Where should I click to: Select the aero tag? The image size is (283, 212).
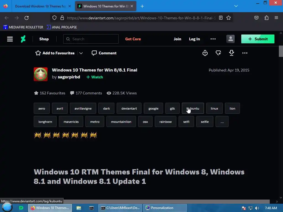point(42,108)
